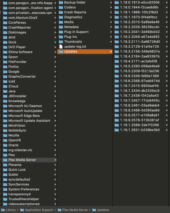Click the Google folder icon
Image resolution: width=170 pixels, height=213 pixels.
click(x=5, y=72)
